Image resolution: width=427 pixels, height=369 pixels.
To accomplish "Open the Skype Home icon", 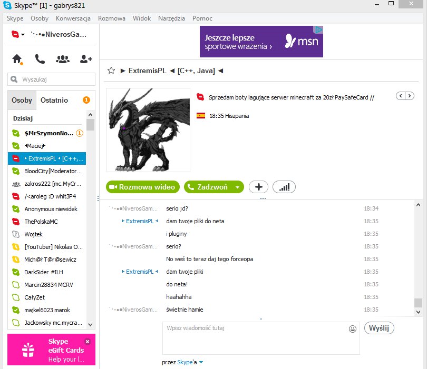I will 17,59.
